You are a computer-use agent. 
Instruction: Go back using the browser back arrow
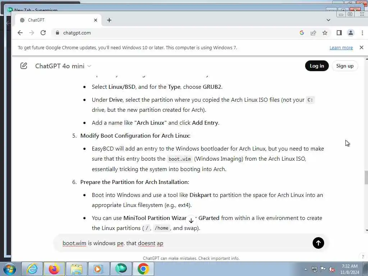(20, 33)
